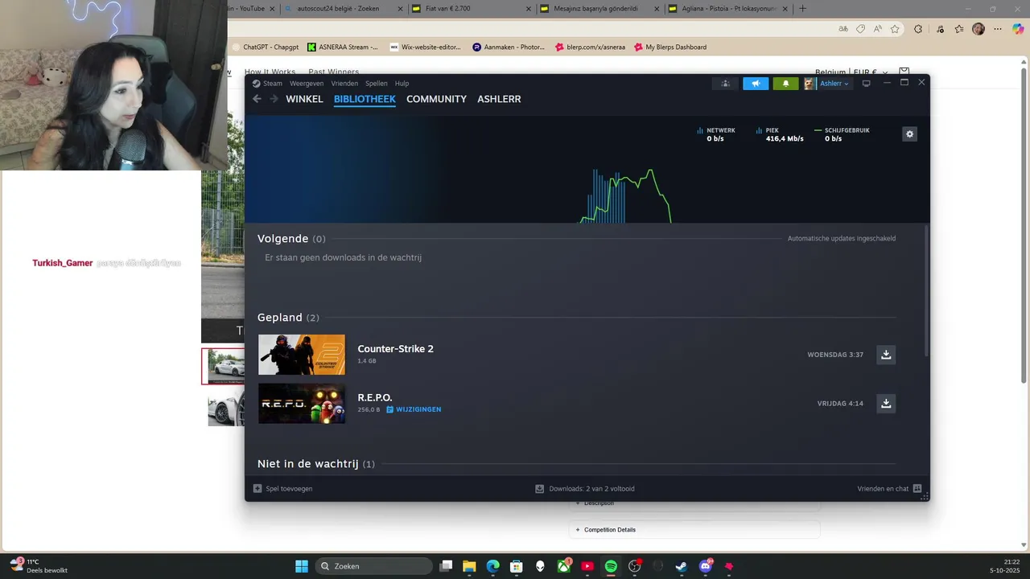
Task: Open the ASHLERR profile tab
Action: (x=499, y=99)
